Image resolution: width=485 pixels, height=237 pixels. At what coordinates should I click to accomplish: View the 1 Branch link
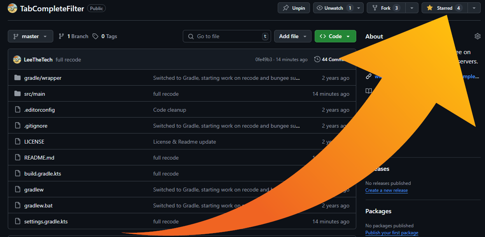tap(74, 36)
